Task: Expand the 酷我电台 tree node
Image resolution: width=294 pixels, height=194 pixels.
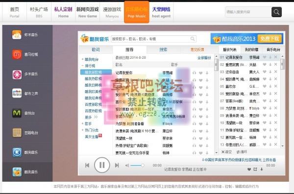Action: [x=82, y=59]
